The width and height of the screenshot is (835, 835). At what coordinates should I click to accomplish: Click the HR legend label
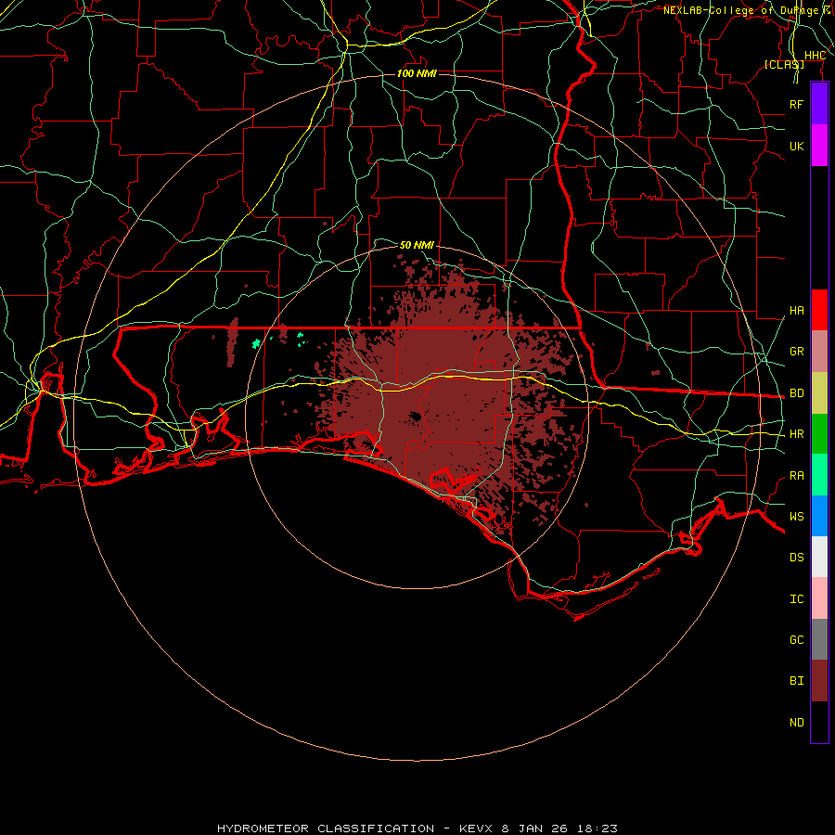(x=797, y=434)
